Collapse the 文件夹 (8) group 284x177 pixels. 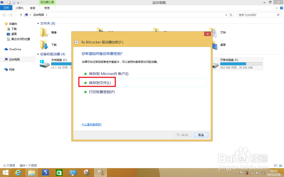tap(38, 23)
